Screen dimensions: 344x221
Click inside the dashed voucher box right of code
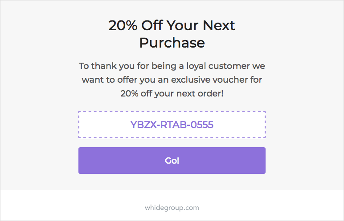click(239, 125)
